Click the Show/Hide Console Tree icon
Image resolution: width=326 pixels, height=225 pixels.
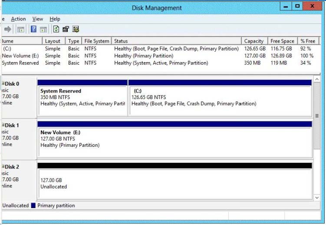tap(21, 30)
